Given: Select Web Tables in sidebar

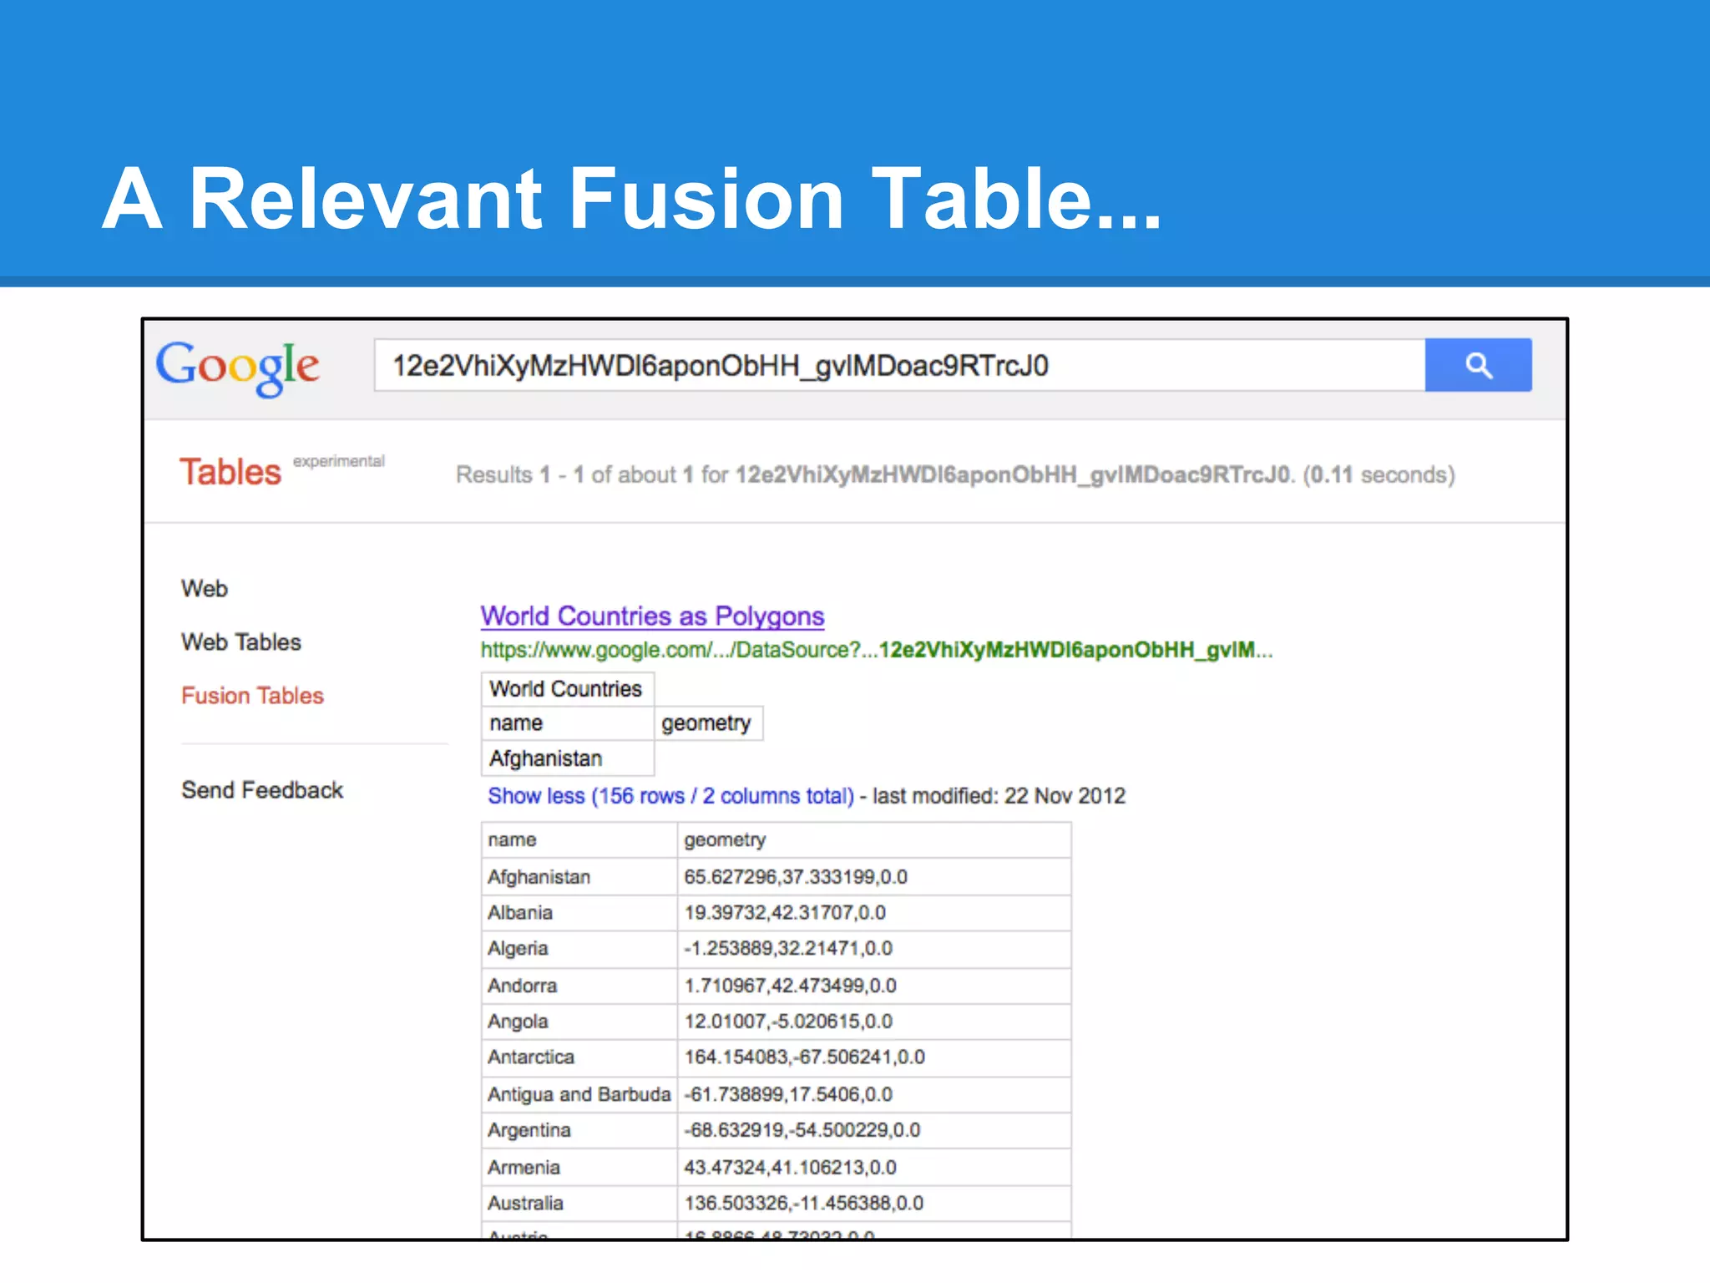Looking at the screenshot, I should point(241,642).
